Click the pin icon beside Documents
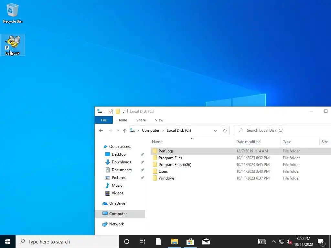This screenshot has width=331, height=248. click(x=143, y=170)
